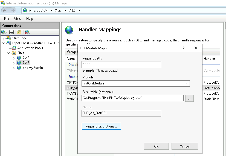Click 7.2.5 in the breadcrumb path

(x=72, y=10)
